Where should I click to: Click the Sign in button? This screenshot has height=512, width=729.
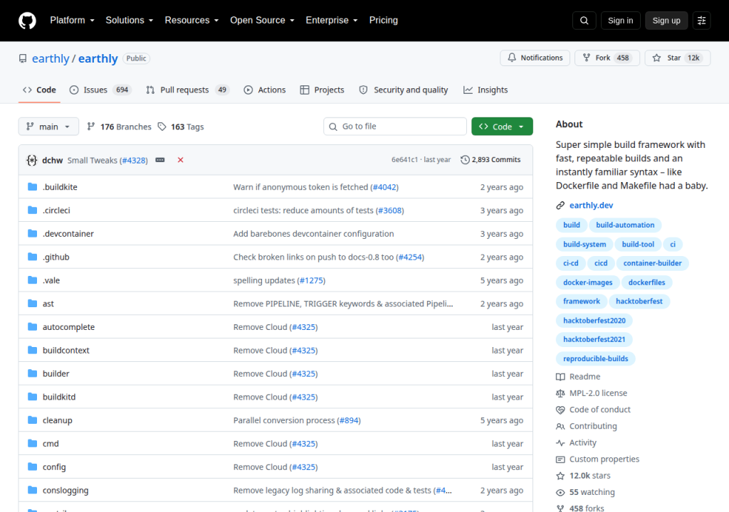click(620, 21)
